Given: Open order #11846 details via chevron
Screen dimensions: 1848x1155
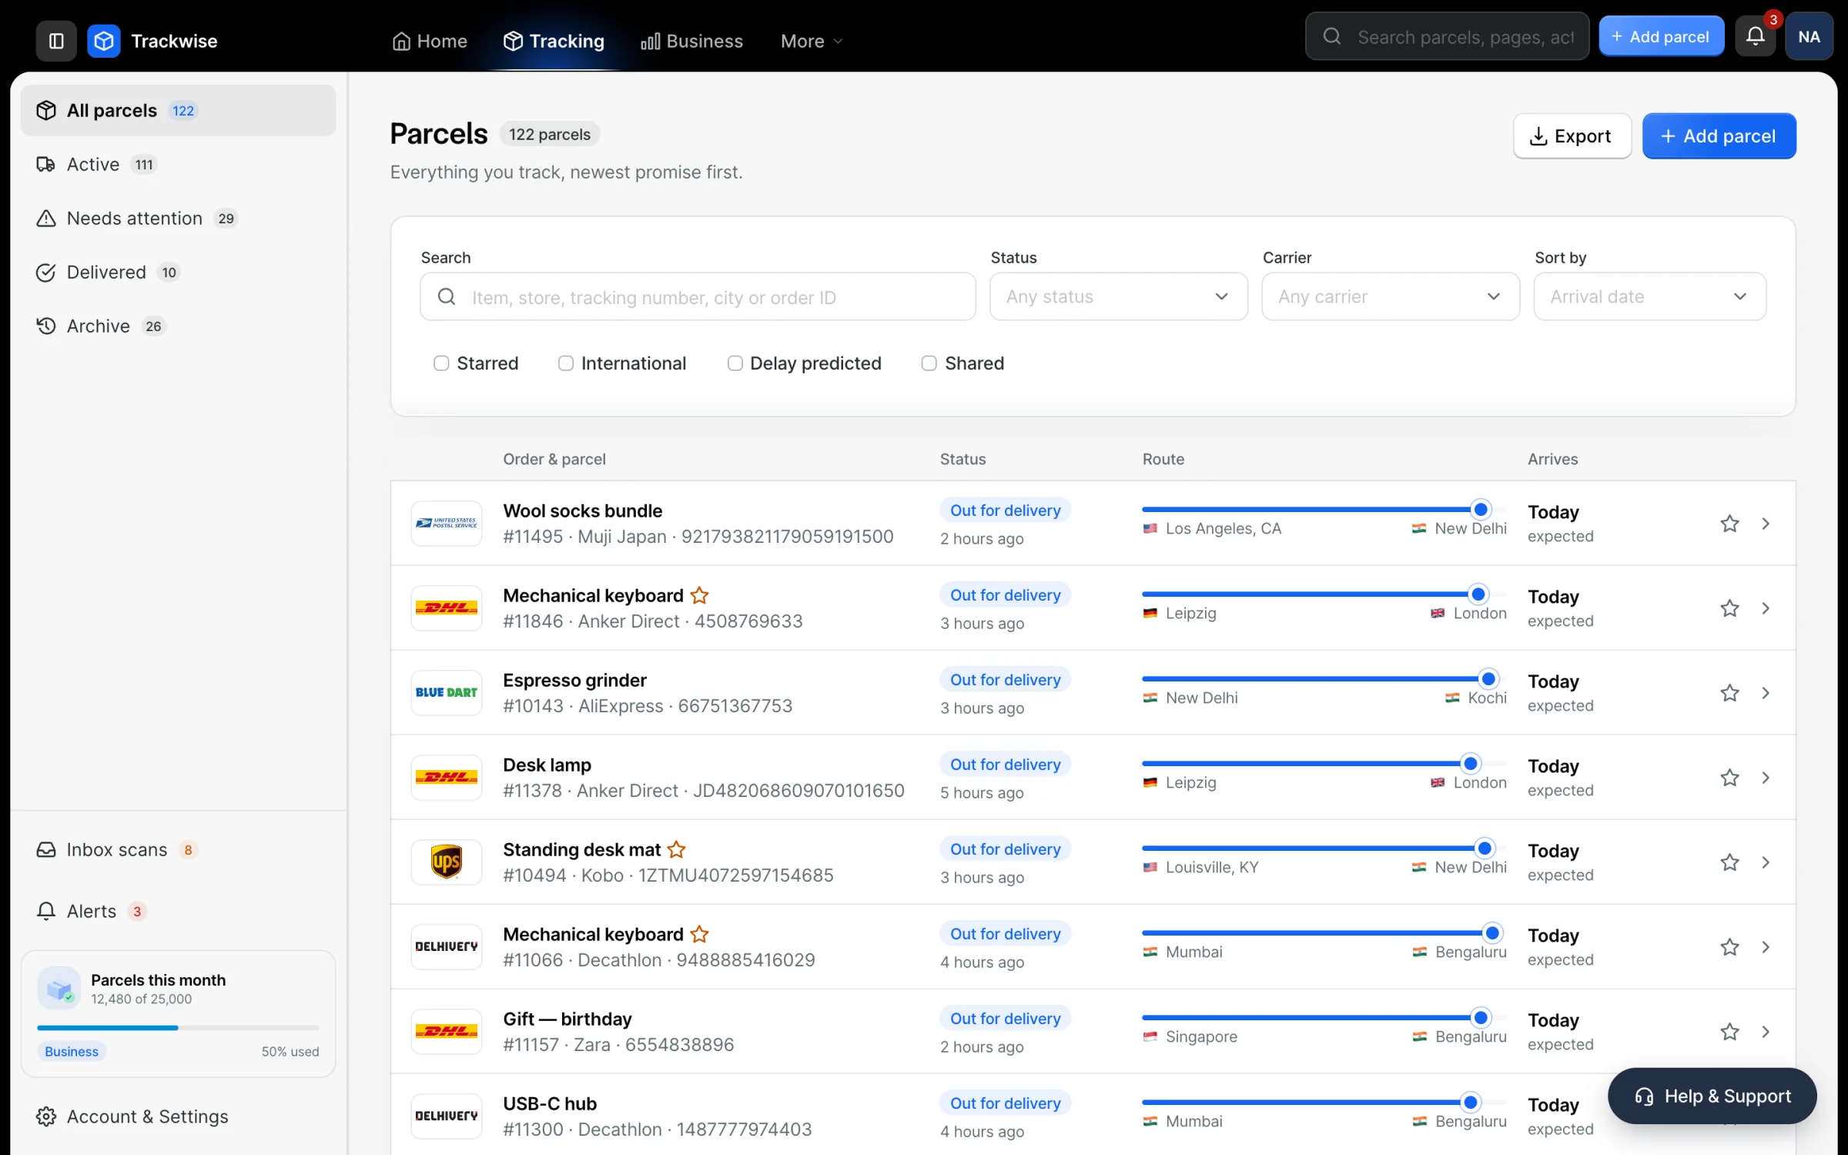Looking at the screenshot, I should (x=1766, y=608).
